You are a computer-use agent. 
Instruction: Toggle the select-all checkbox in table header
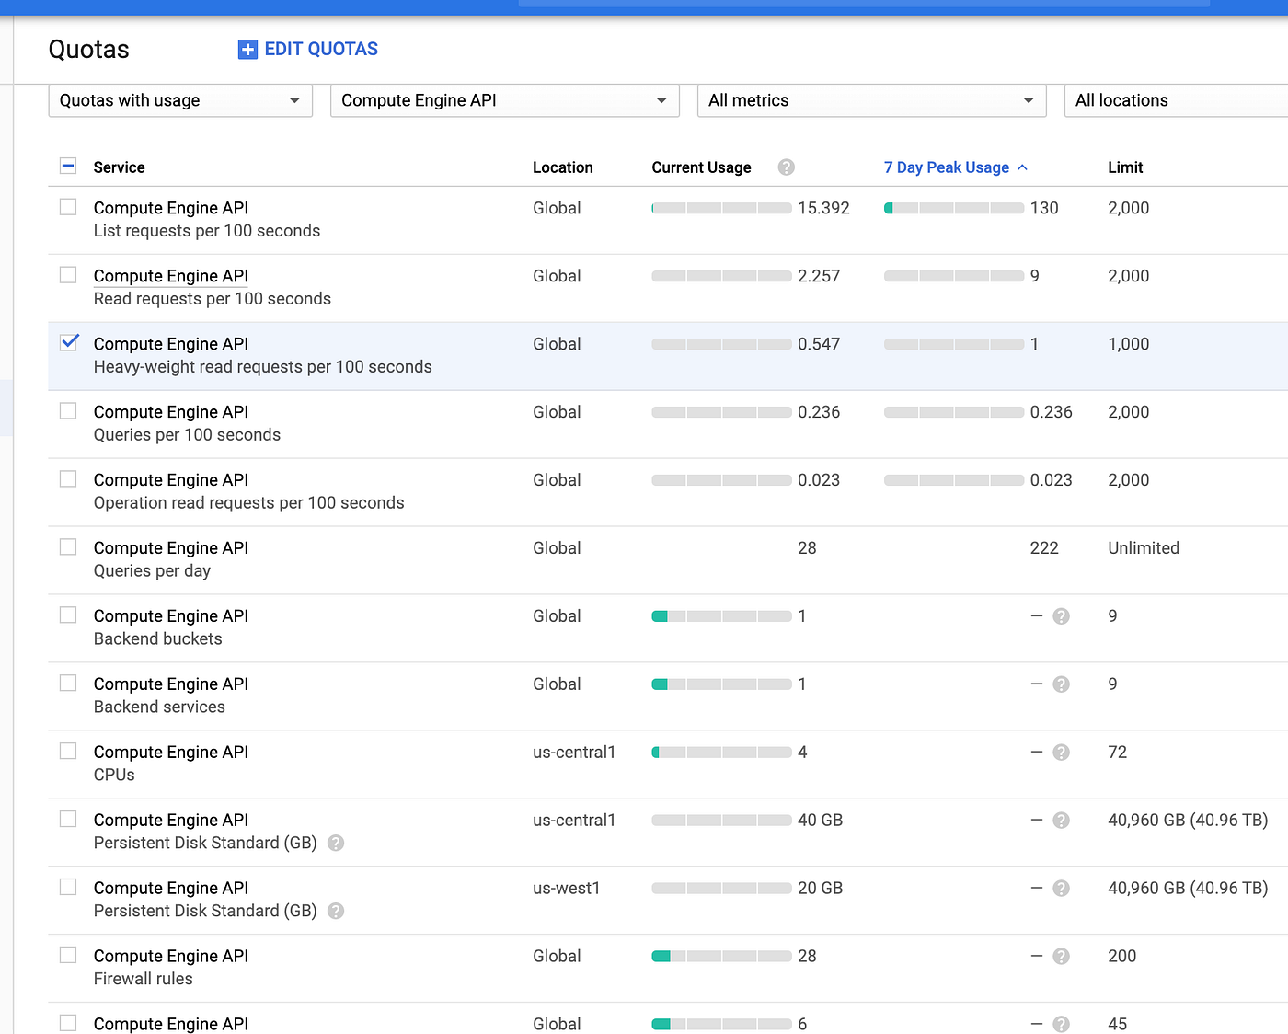click(x=68, y=167)
